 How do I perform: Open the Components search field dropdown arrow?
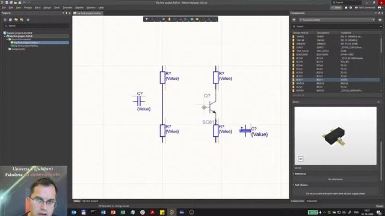pos(381,26)
